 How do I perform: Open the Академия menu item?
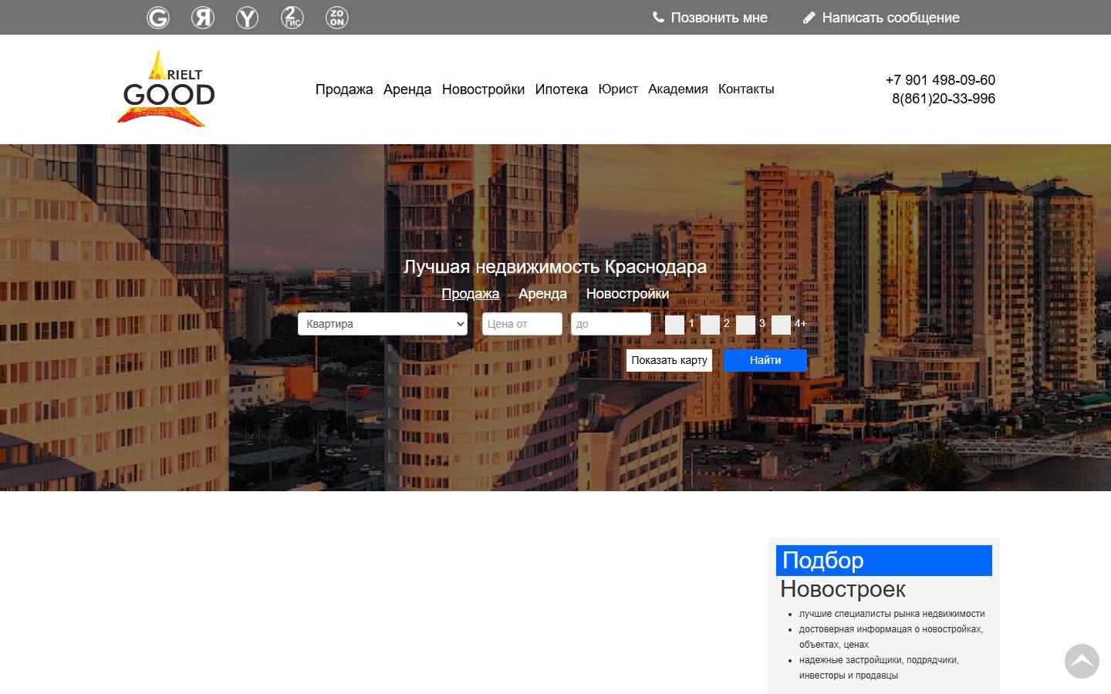[678, 89]
